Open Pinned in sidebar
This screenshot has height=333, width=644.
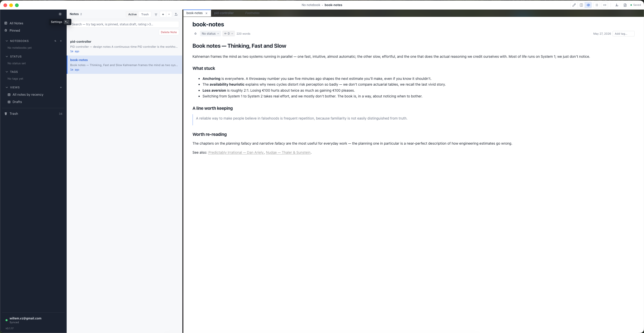[33, 30]
